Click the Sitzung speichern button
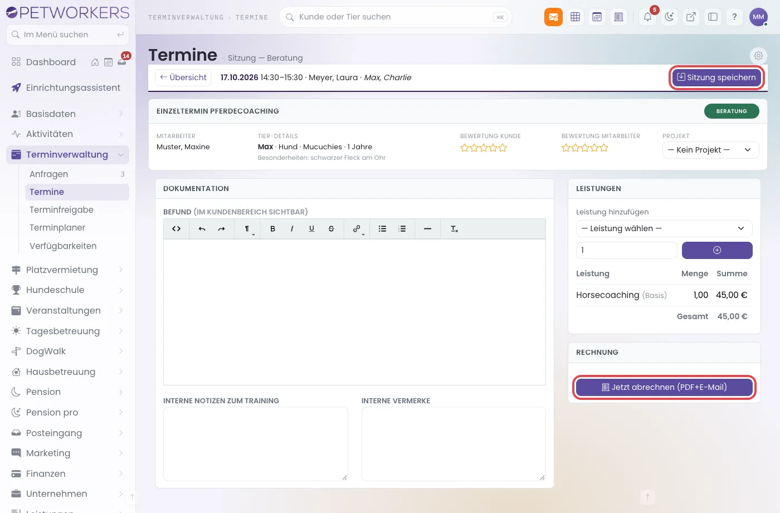The height and width of the screenshot is (513, 780). [716, 77]
